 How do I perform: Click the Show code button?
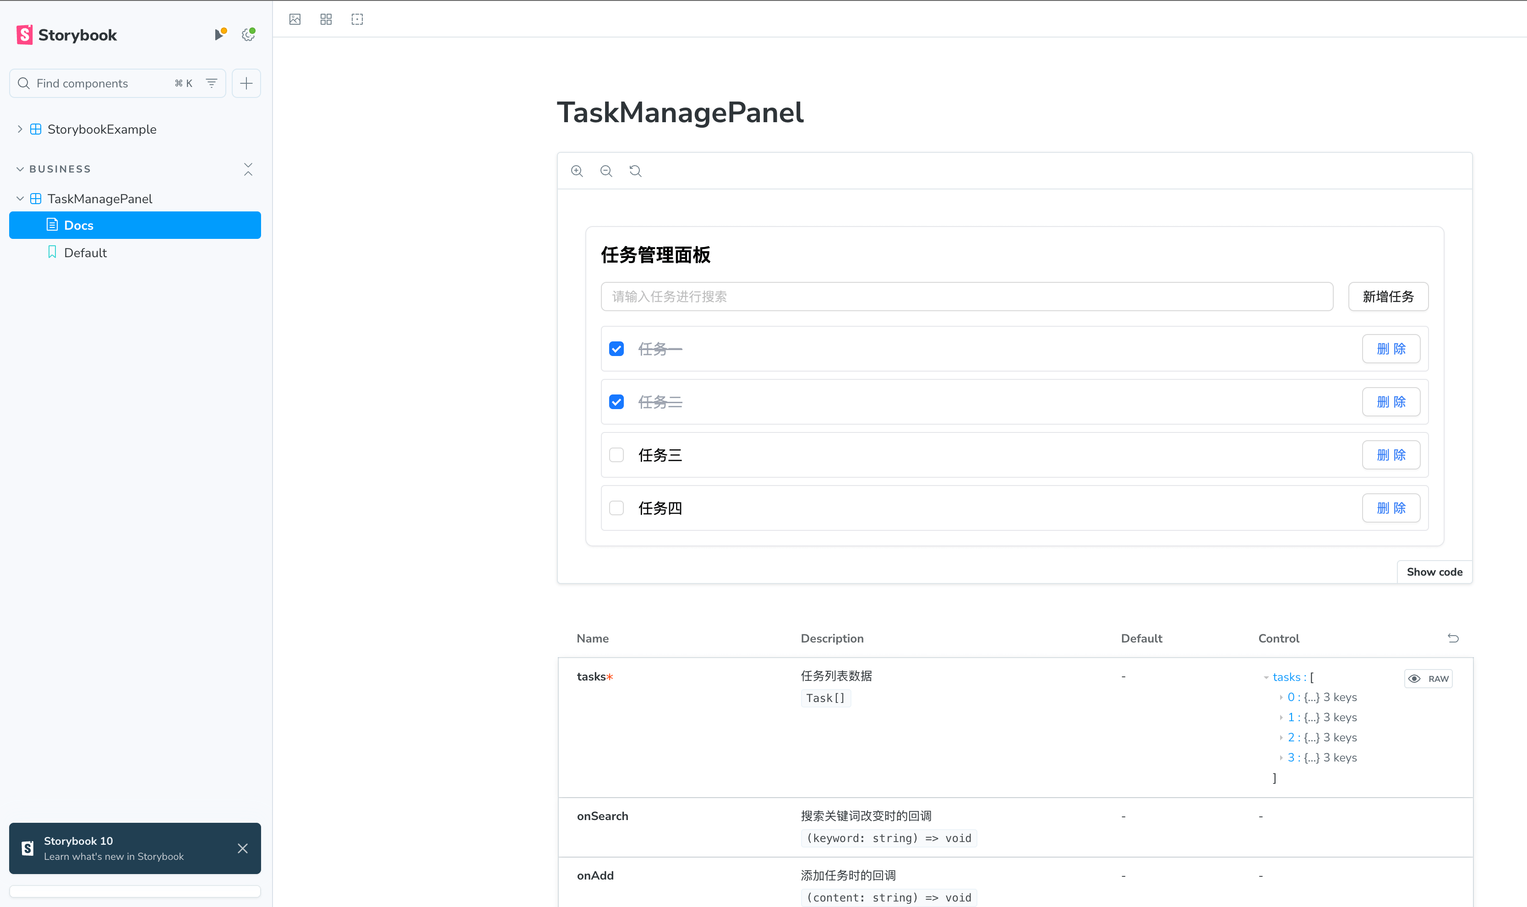[x=1434, y=572]
